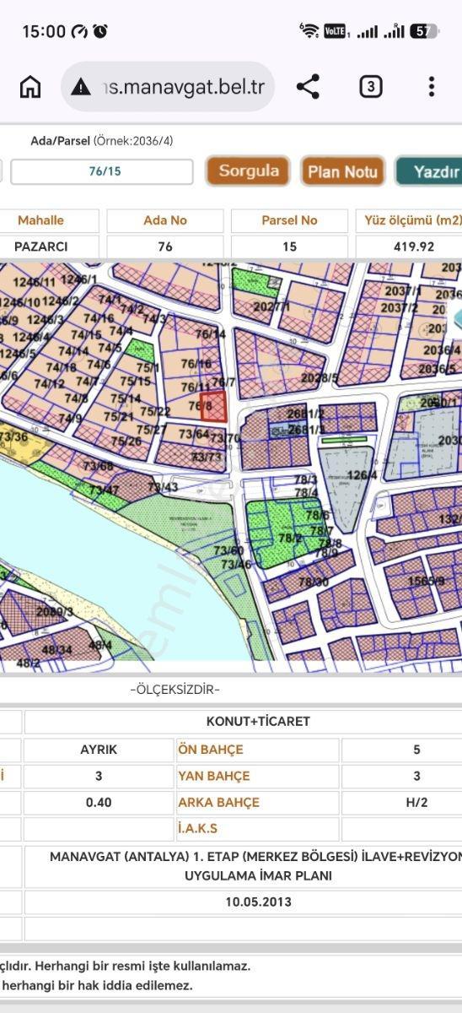Viewport: 462px width, 1013px height.
Task: Click the Parsel No column header
Action: click(289, 220)
